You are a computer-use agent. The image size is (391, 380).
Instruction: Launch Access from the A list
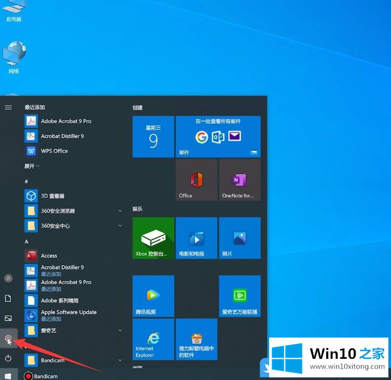tap(73, 256)
